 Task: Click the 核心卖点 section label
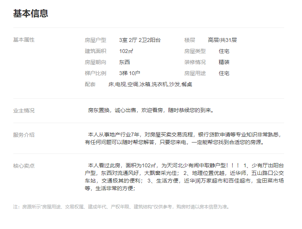[24, 166]
